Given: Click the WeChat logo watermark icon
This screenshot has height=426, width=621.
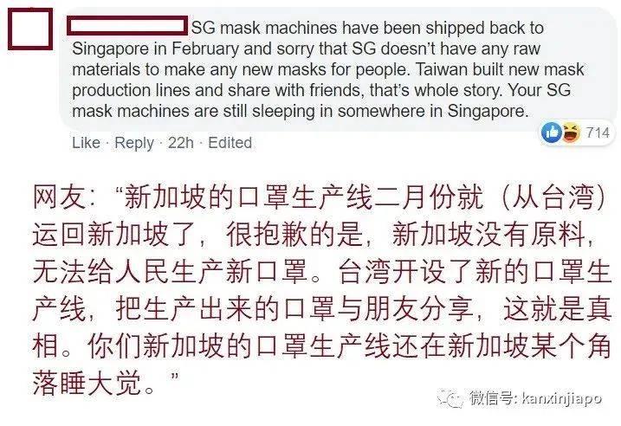Looking at the screenshot, I should pyautogui.click(x=450, y=398).
